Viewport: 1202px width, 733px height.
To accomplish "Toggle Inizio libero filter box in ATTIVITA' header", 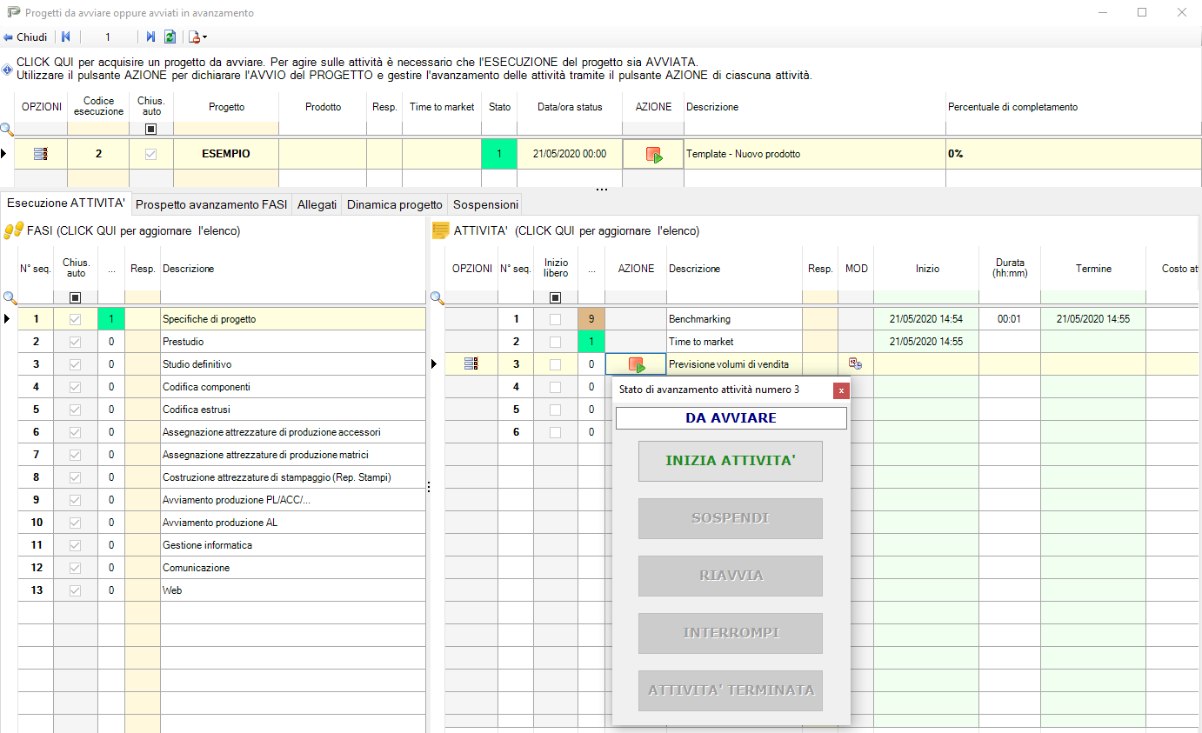I will tap(556, 297).
